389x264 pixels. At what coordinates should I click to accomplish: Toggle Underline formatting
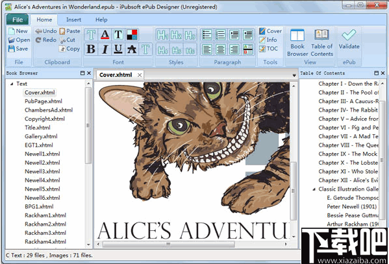tap(118, 49)
